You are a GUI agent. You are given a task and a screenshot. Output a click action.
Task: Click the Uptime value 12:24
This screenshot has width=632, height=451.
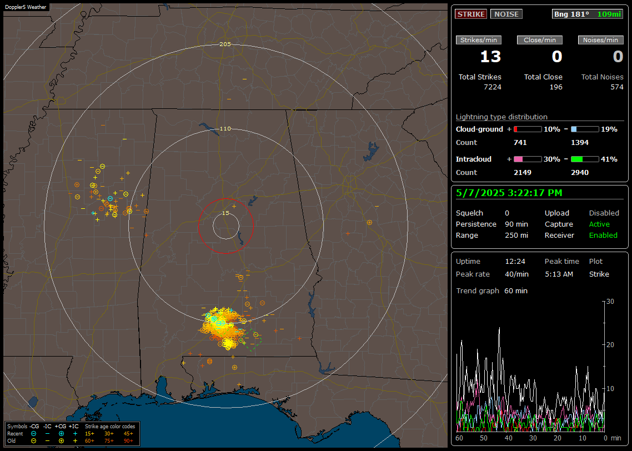[515, 262]
